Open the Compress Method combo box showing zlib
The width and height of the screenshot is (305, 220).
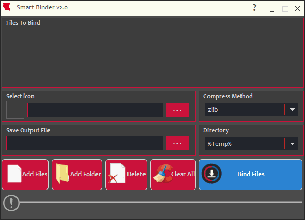[x=252, y=109]
